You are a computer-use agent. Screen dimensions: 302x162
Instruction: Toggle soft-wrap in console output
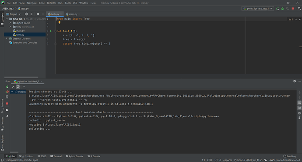(x=299, y=102)
